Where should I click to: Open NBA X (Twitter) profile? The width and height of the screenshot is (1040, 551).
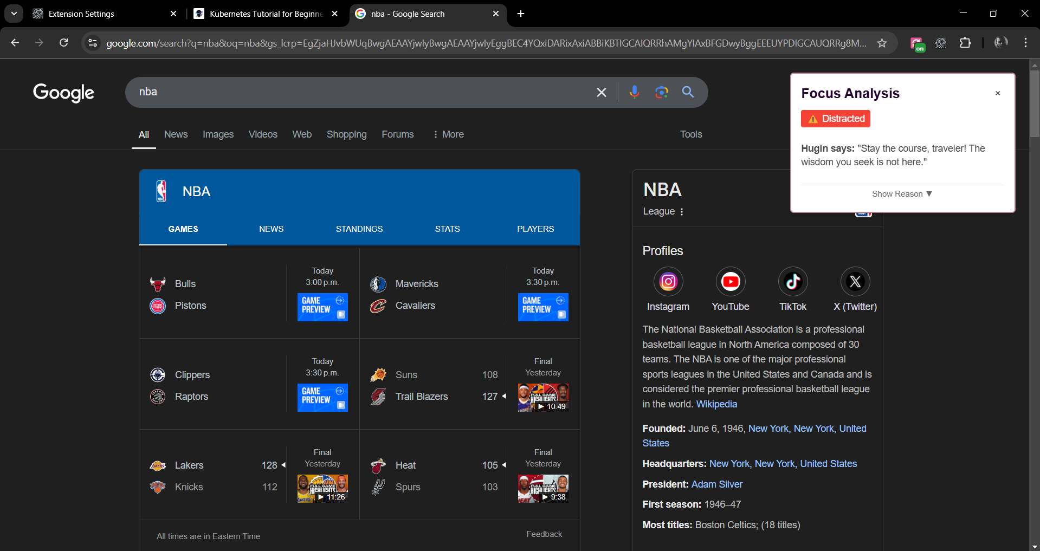pyautogui.click(x=855, y=282)
